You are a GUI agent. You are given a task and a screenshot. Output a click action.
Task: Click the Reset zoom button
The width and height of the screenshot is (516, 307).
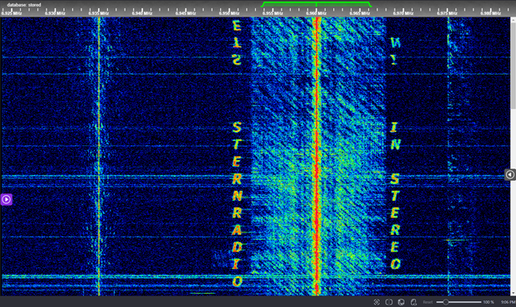coord(428,302)
